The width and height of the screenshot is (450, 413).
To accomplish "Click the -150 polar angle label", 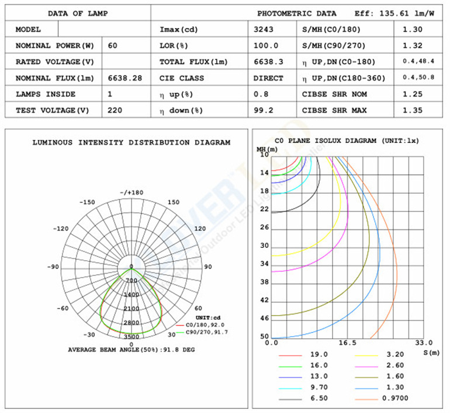I will [x=87, y=202].
